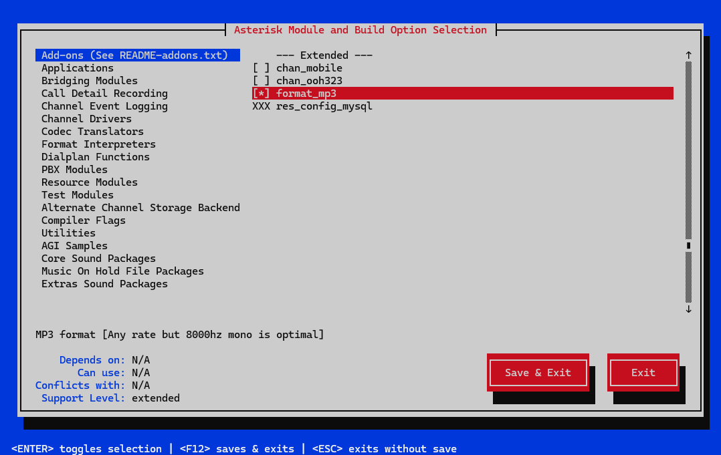The width and height of the screenshot is (721, 455).
Task: Toggle the chan_mobile checkbox
Action: pyautogui.click(x=262, y=68)
